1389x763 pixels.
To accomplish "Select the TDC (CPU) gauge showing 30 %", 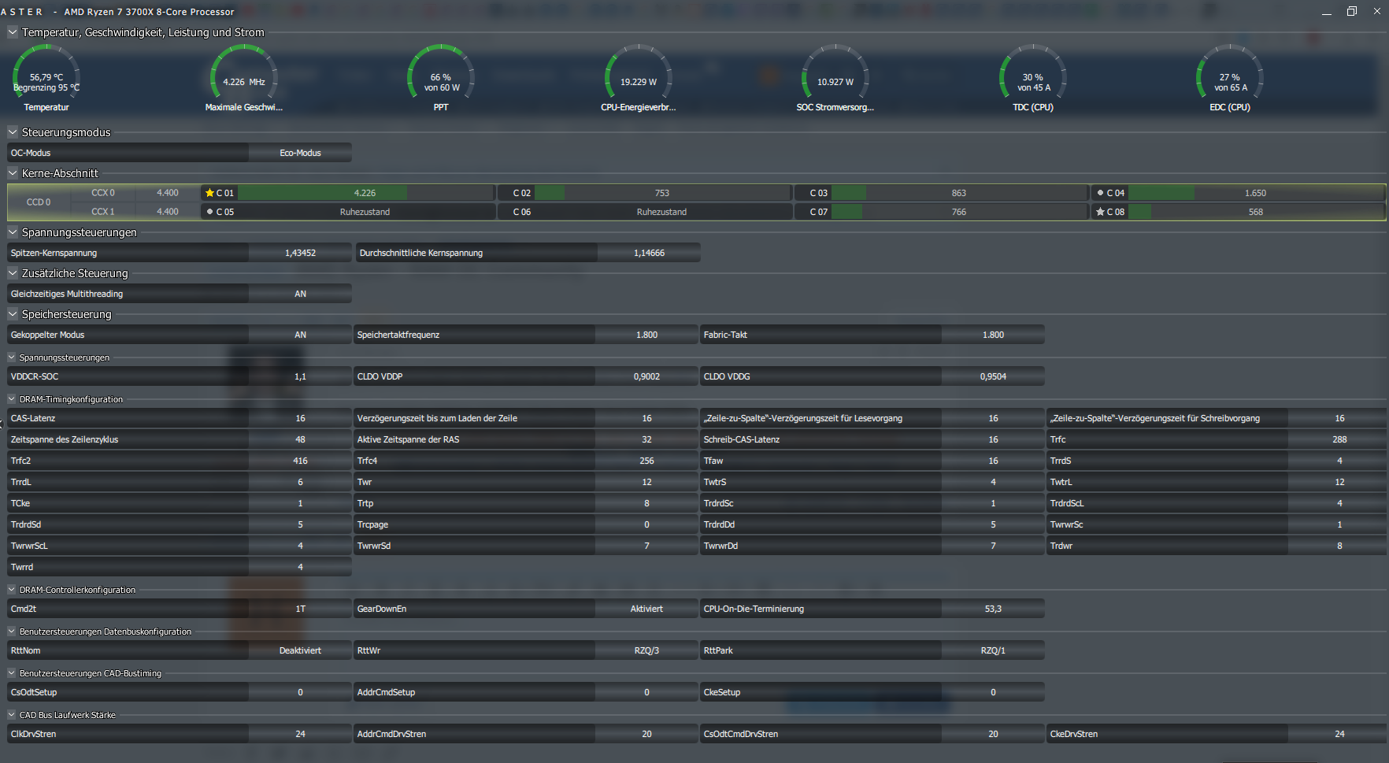I will click(1033, 78).
